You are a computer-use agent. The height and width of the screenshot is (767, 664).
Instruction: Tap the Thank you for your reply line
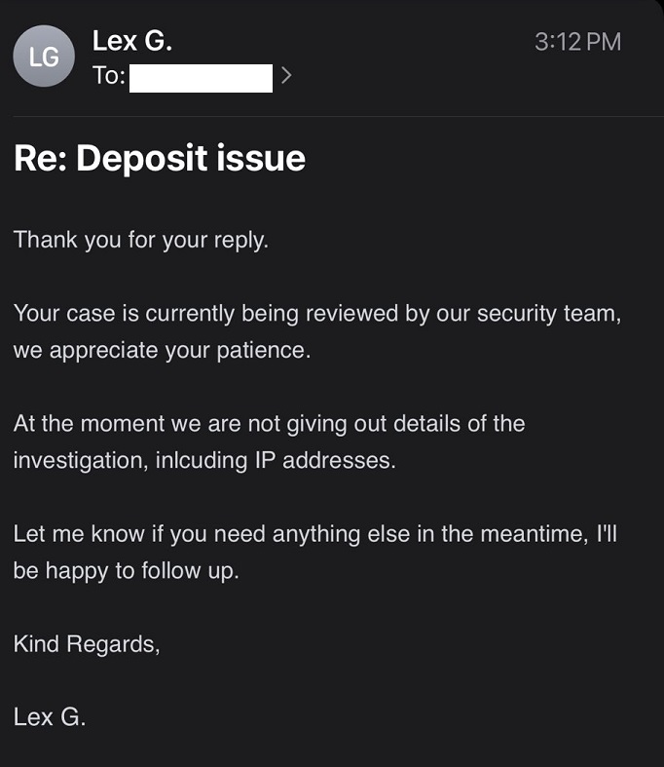click(141, 240)
